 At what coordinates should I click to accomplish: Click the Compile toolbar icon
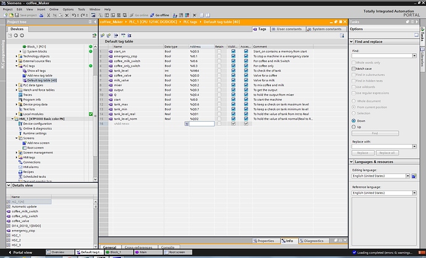100,15
